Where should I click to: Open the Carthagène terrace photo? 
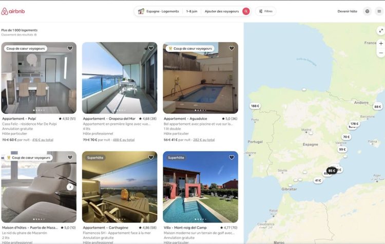tap(120, 187)
